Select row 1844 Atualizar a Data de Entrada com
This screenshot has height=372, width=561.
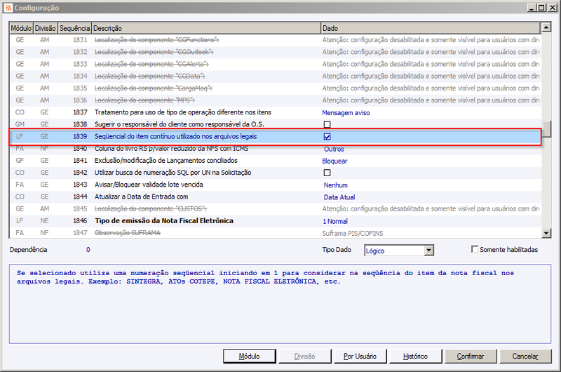[x=275, y=197]
